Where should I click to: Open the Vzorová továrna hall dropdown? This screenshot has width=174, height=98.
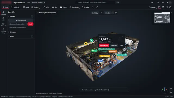point(38,2)
